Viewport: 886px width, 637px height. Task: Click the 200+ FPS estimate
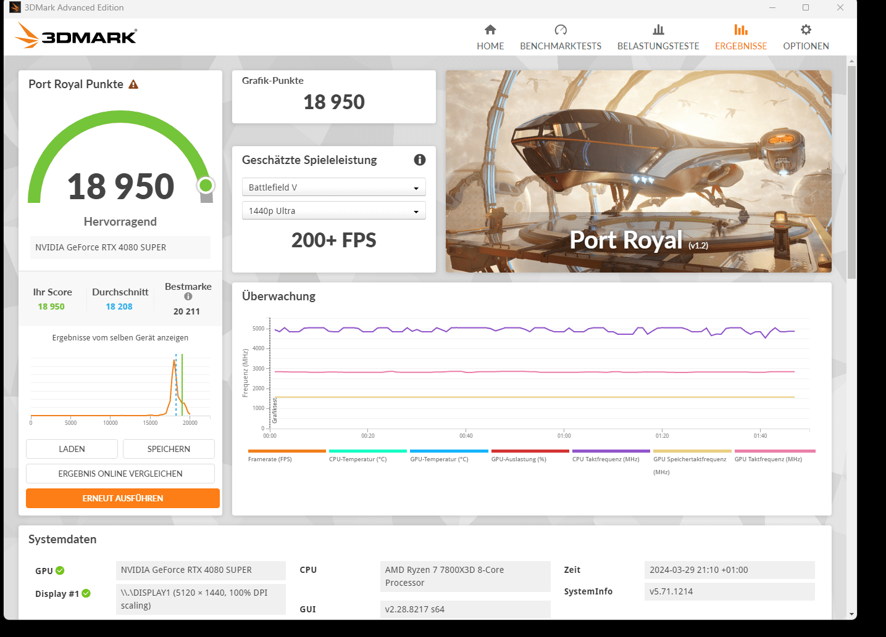[x=334, y=240]
